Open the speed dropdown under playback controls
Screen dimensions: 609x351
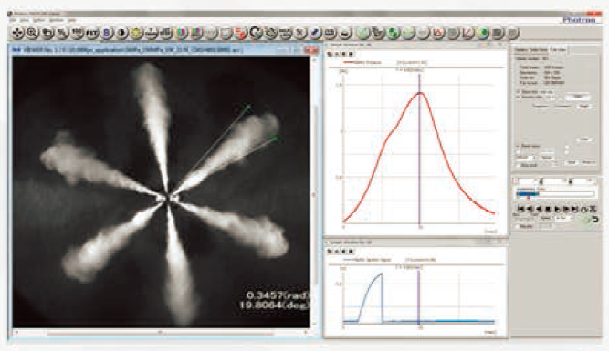click(x=563, y=219)
